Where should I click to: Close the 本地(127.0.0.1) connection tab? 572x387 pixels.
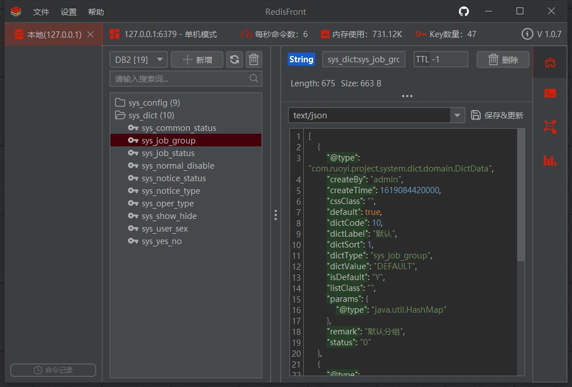tap(90, 35)
